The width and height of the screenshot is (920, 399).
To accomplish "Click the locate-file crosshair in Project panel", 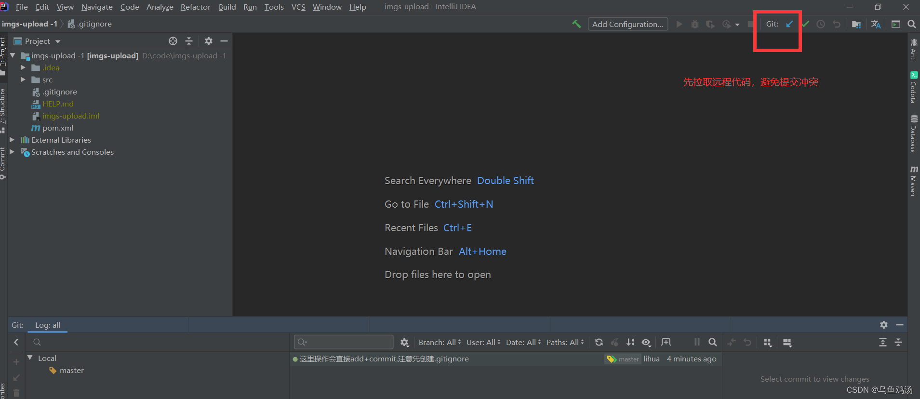I will coord(173,41).
